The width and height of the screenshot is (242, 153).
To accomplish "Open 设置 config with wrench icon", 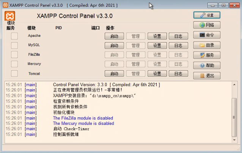I will (x=207, y=15).
